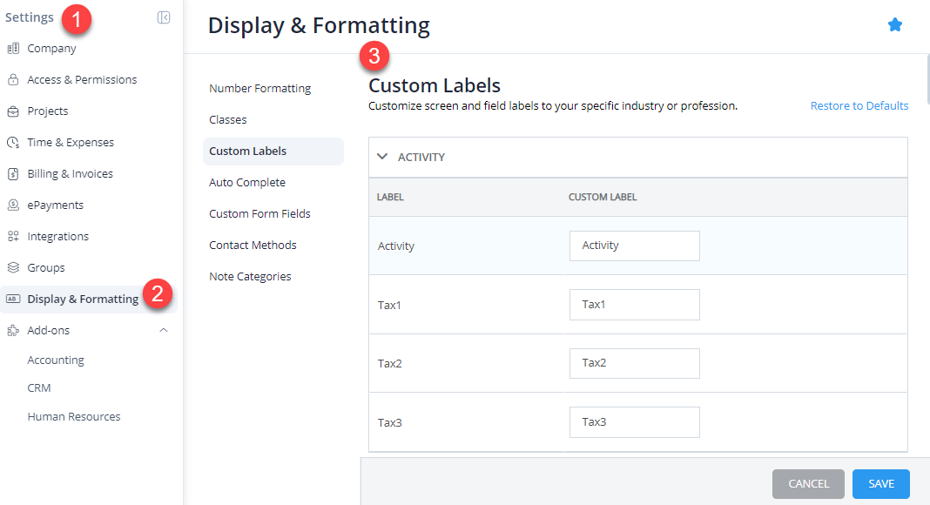930x505 pixels.
Task: Click the Restore to Defaults link
Action: tap(859, 105)
